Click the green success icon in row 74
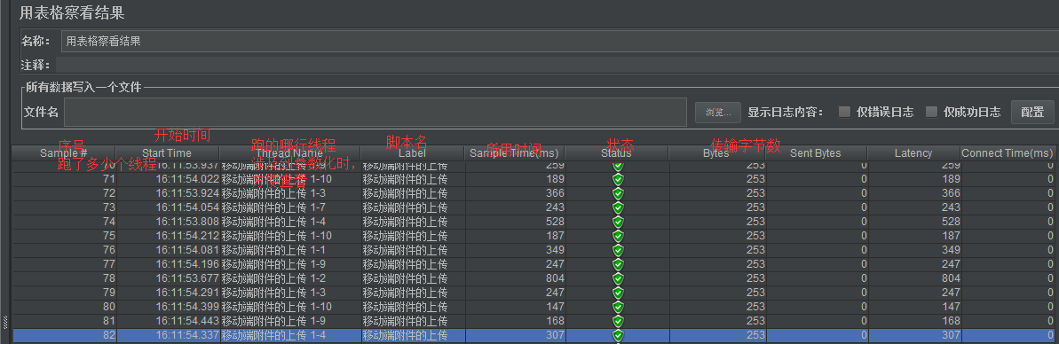This screenshot has width=1059, height=344. (x=617, y=222)
